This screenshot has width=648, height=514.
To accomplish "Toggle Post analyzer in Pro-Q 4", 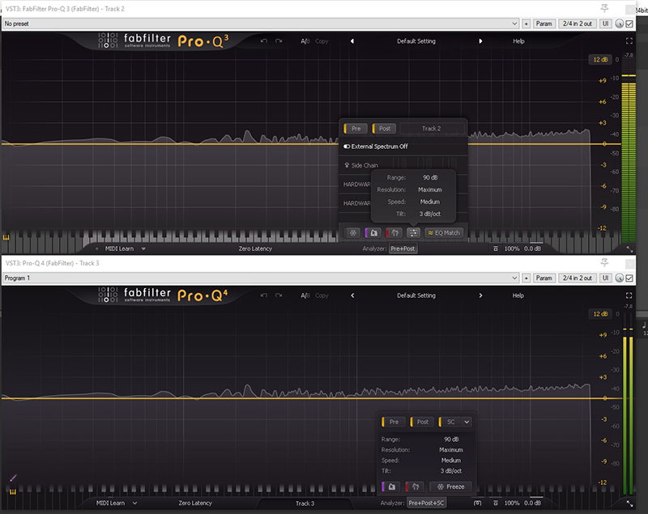I will pos(422,422).
